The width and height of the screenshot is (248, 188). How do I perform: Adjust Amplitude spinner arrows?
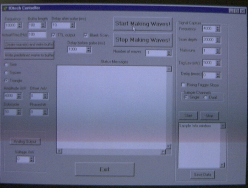pyautogui.click(x=19, y=96)
